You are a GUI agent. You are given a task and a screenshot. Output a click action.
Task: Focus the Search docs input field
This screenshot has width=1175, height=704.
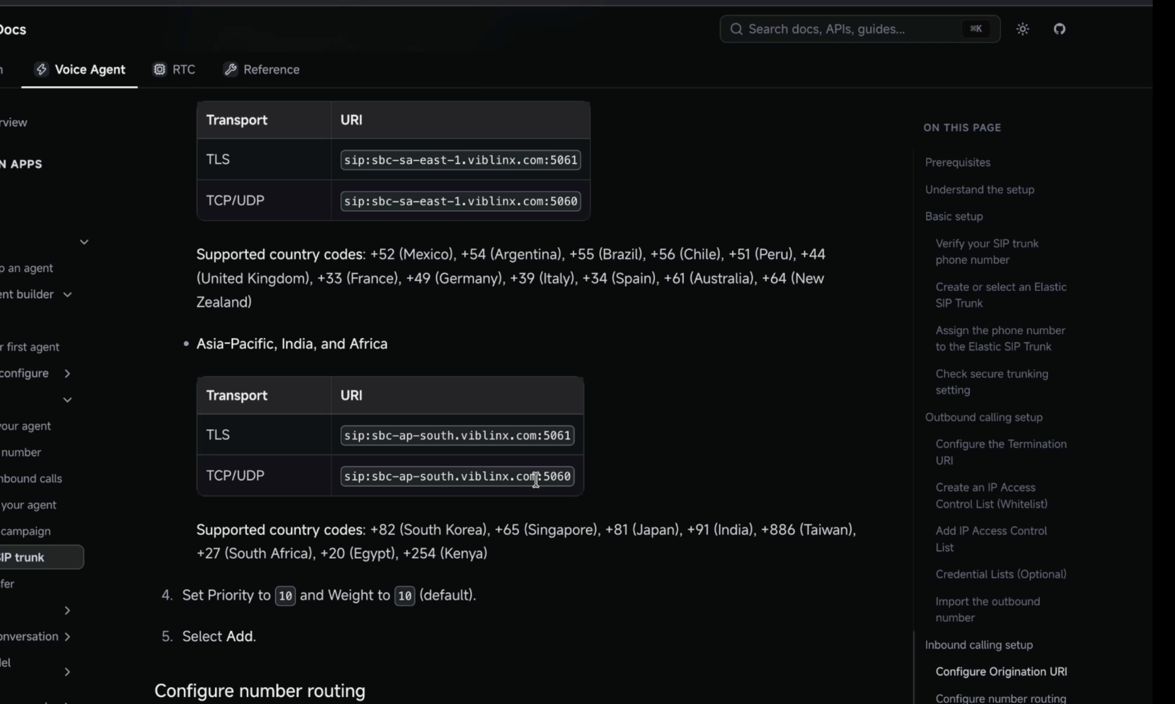(860, 29)
